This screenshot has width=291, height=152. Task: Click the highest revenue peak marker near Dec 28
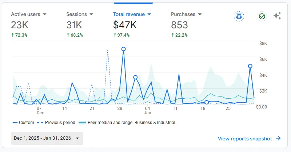124,49
